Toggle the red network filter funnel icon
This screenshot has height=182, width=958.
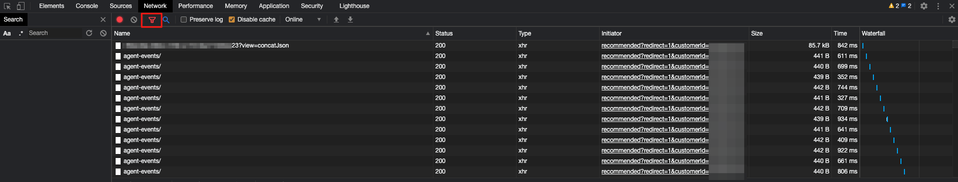click(x=152, y=20)
